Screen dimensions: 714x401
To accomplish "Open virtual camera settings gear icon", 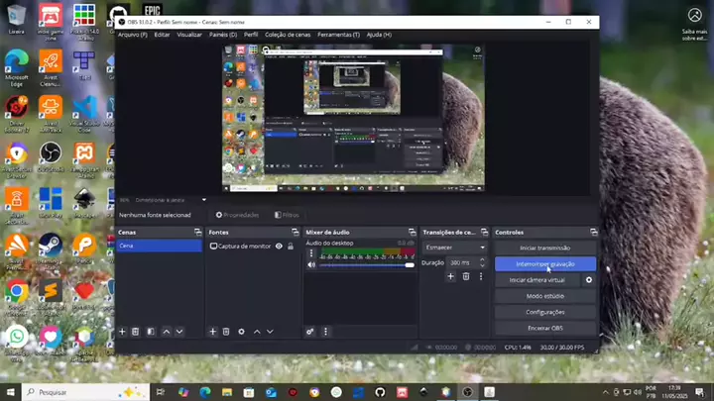I will [589, 280].
